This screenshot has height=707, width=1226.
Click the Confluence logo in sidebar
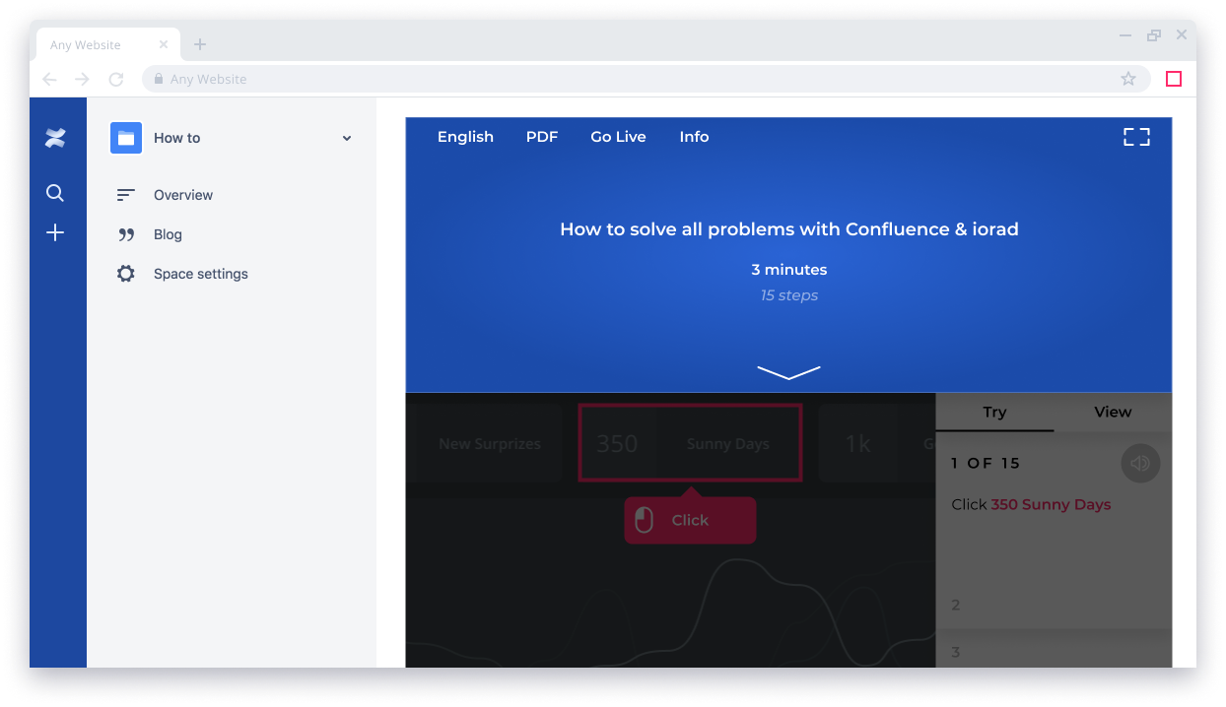pyautogui.click(x=55, y=139)
